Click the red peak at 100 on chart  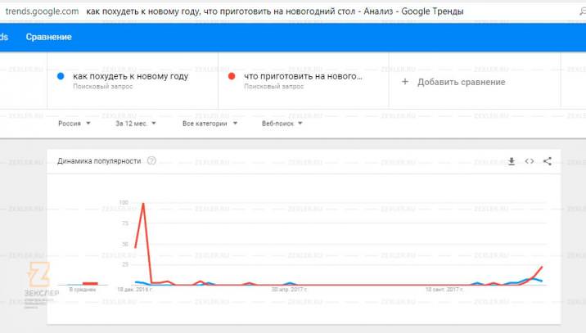pyautogui.click(x=143, y=203)
